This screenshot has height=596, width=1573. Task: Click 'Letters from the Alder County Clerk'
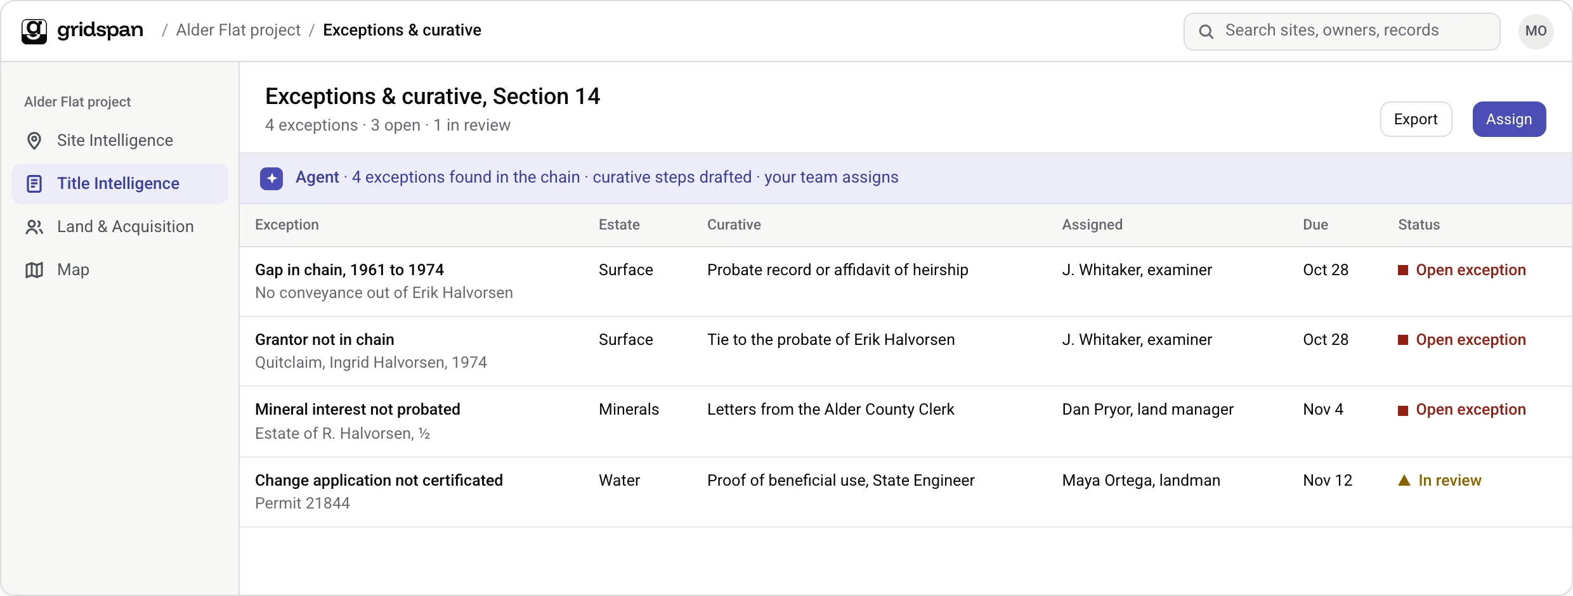pyautogui.click(x=831, y=410)
